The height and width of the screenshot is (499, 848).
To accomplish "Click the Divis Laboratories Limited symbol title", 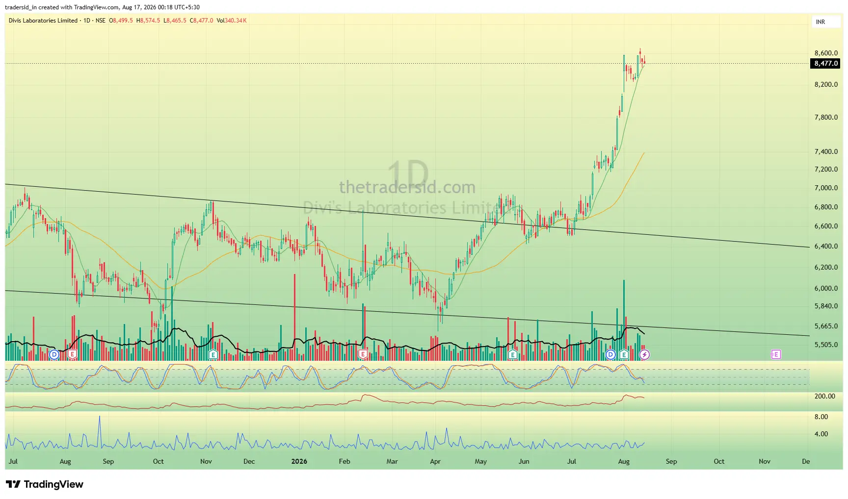I will 43,21.
